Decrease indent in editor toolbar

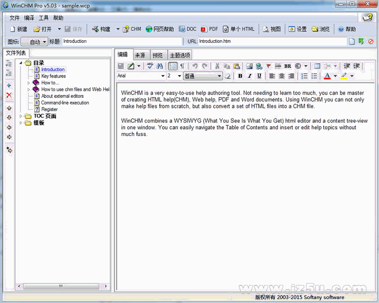tap(347, 66)
